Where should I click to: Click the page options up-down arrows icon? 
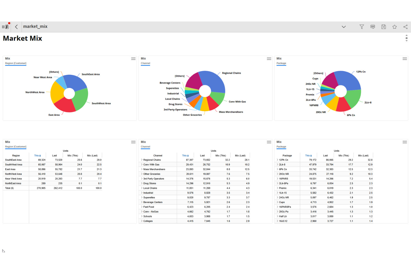[x=407, y=38]
